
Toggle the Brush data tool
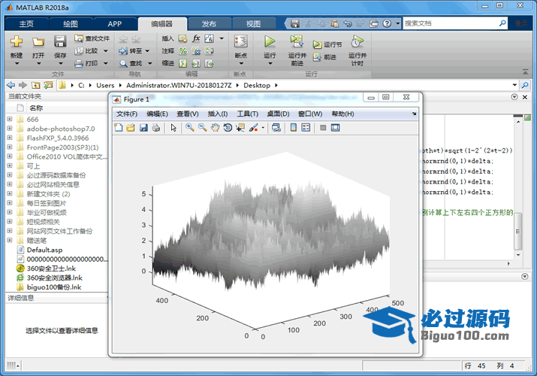253,128
